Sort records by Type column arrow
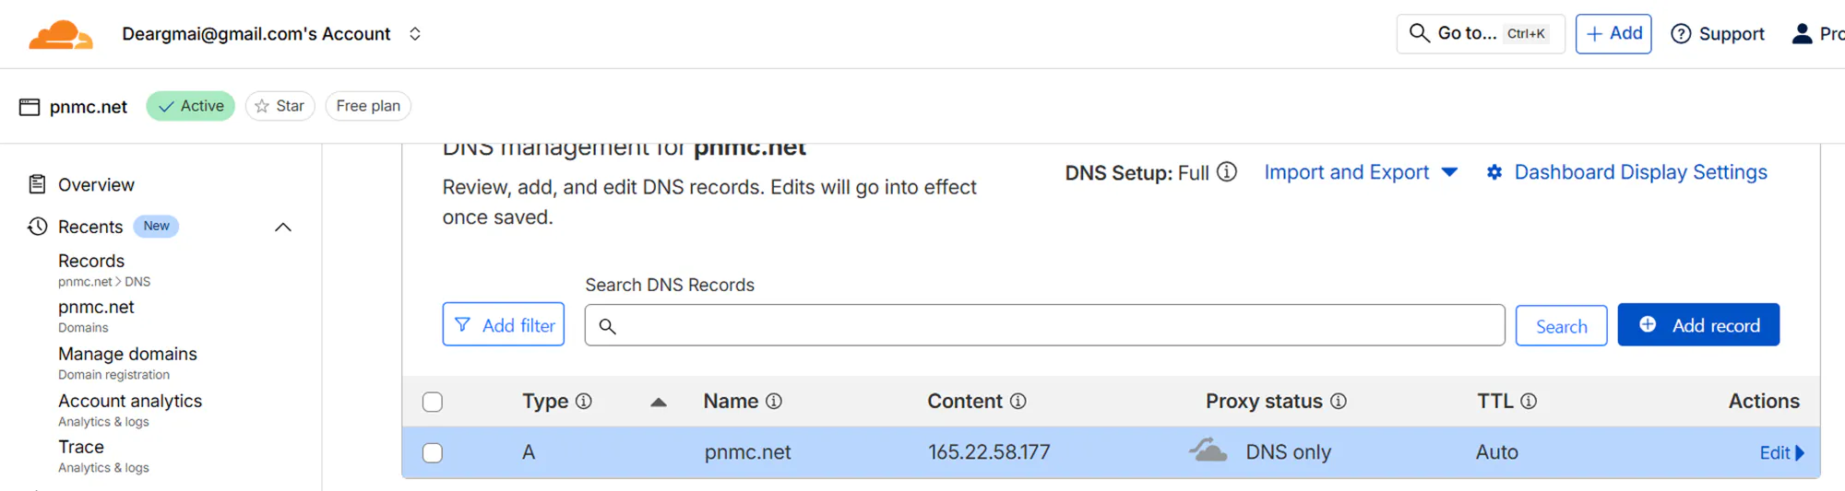1845x491 pixels. 659,402
